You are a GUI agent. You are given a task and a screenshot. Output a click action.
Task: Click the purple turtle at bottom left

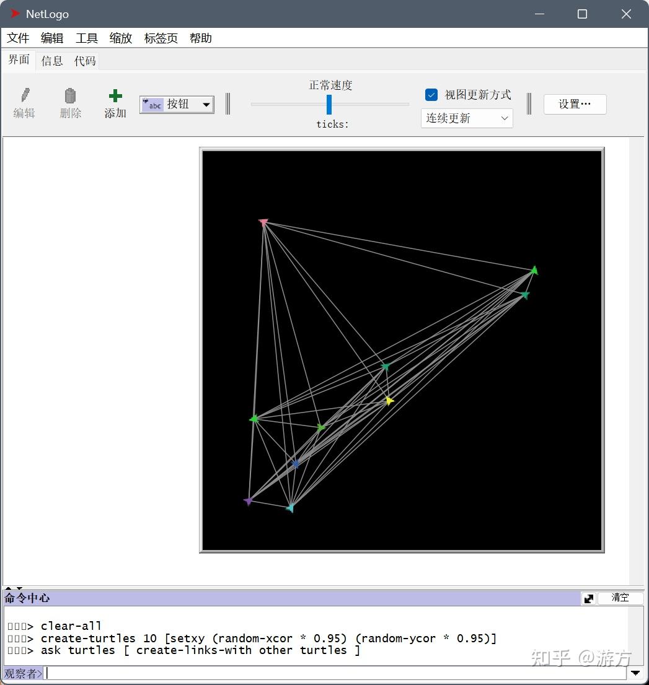pyautogui.click(x=248, y=500)
